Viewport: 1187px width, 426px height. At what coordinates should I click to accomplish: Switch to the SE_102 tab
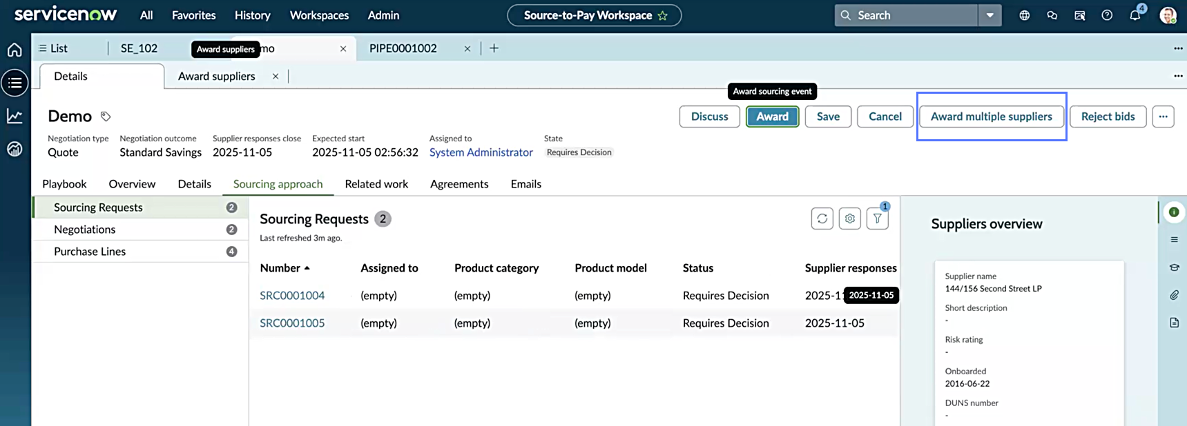click(139, 48)
